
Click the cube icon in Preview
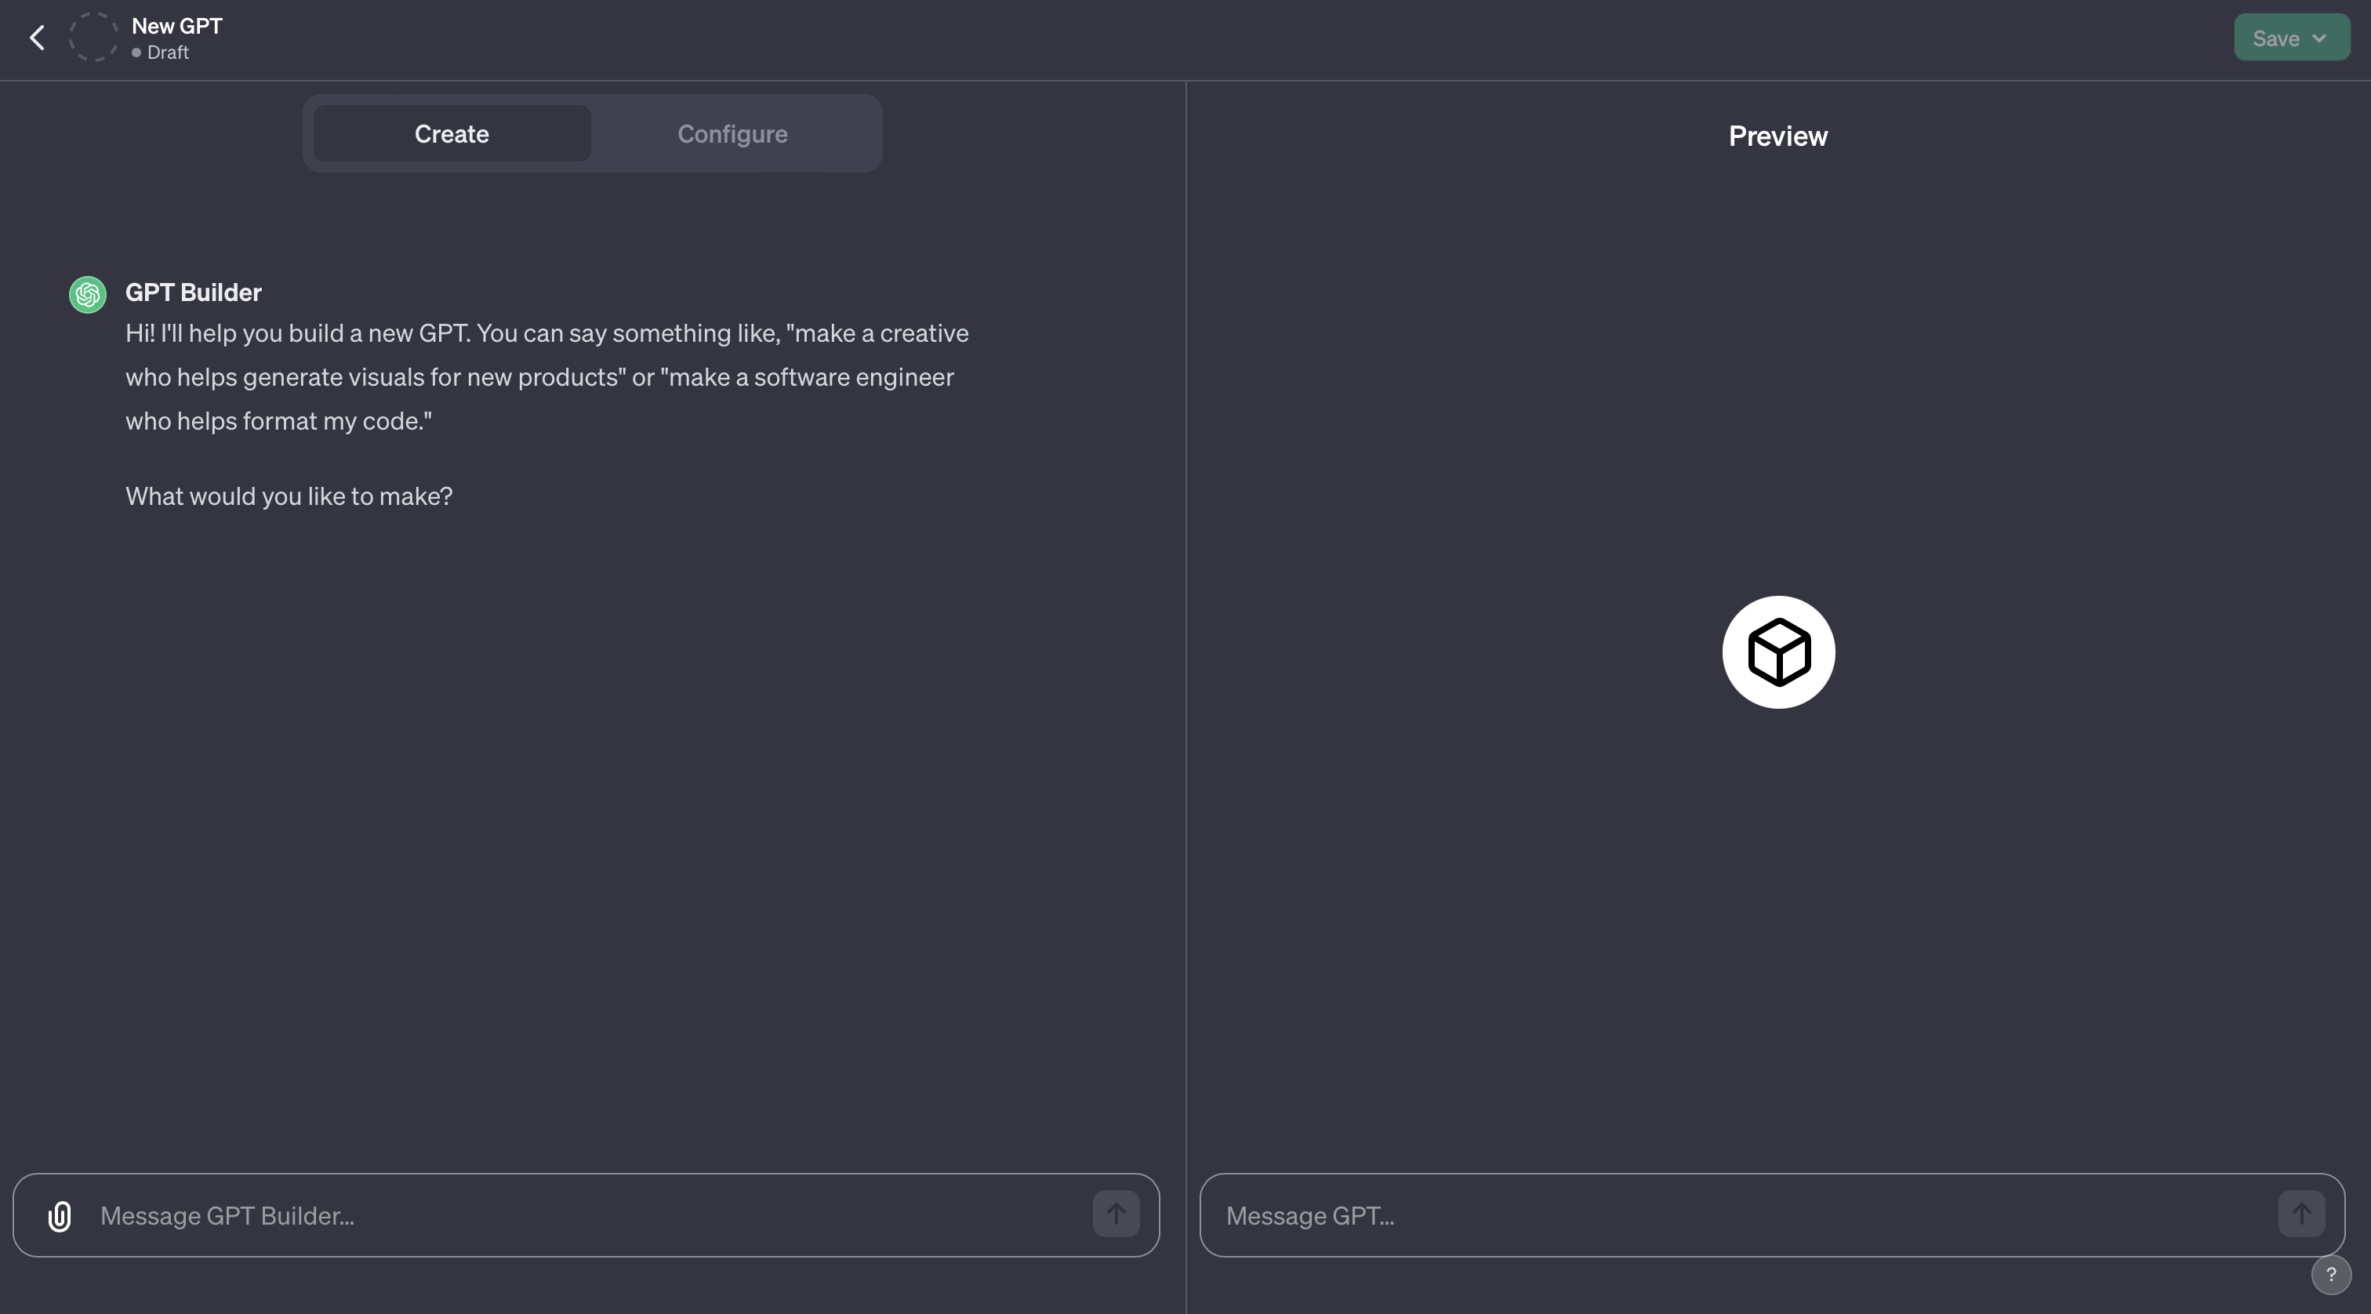[1778, 652]
